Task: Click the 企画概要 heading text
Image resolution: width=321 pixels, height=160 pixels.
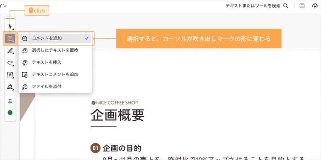Action: [118, 115]
